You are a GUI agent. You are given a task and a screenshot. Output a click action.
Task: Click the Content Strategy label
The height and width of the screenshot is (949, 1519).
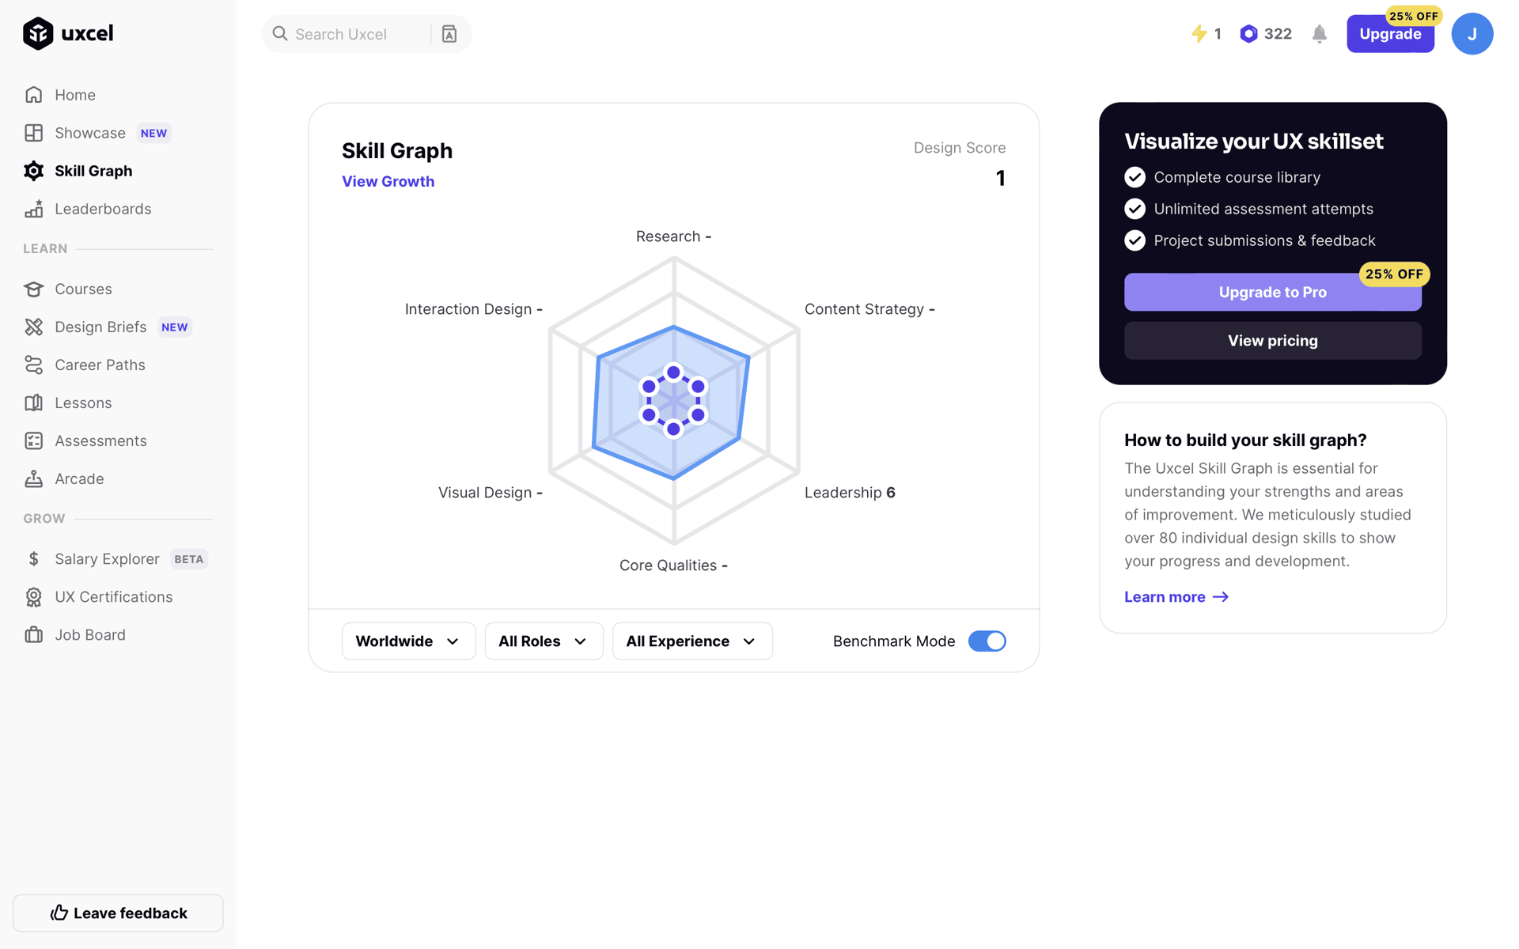869,309
